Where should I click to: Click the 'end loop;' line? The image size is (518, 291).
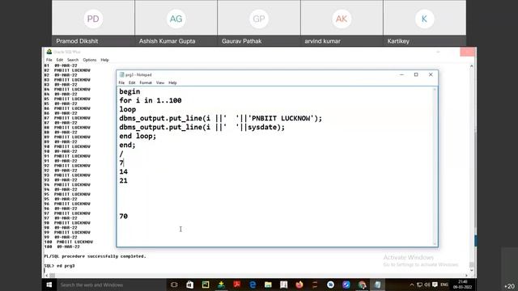click(138, 136)
